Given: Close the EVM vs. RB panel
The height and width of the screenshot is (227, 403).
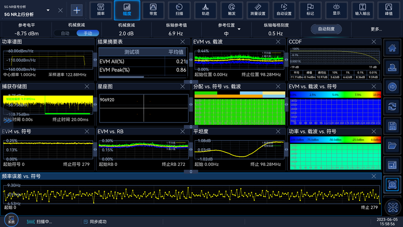Looking at the screenshot, I should point(183,131).
